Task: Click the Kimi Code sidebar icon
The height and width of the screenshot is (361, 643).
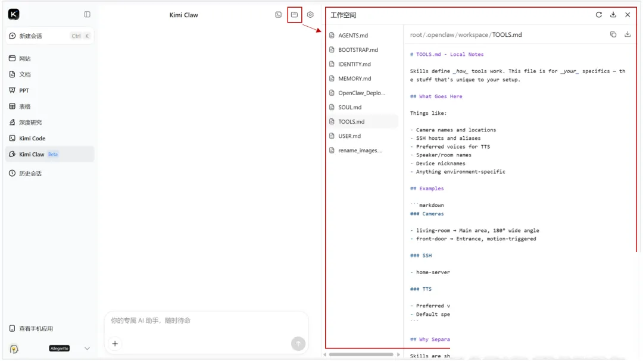Action: click(13, 139)
